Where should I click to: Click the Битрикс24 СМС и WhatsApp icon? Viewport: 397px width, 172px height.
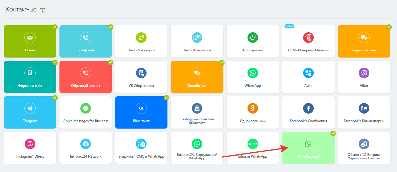141,144
